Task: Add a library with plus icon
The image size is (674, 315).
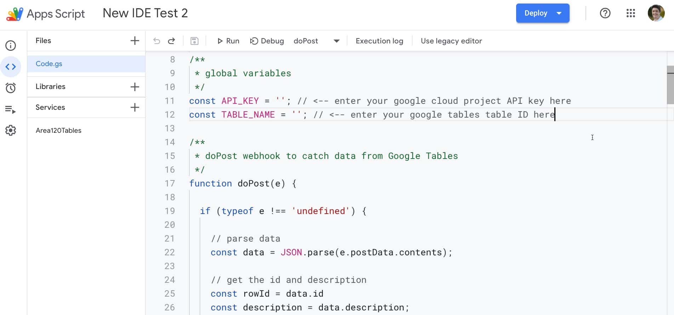Action: 135,87
